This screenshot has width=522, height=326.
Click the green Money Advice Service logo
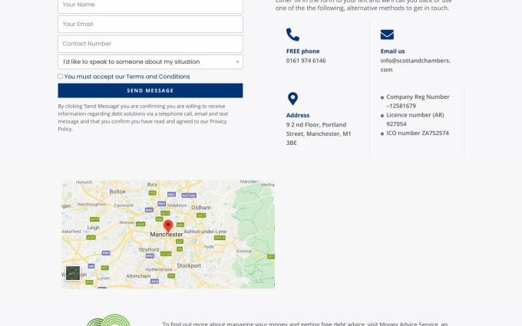(x=109, y=321)
